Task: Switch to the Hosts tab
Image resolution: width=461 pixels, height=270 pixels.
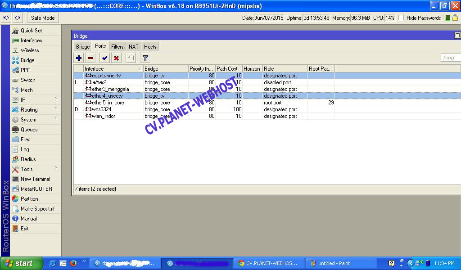Action: [150, 47]
